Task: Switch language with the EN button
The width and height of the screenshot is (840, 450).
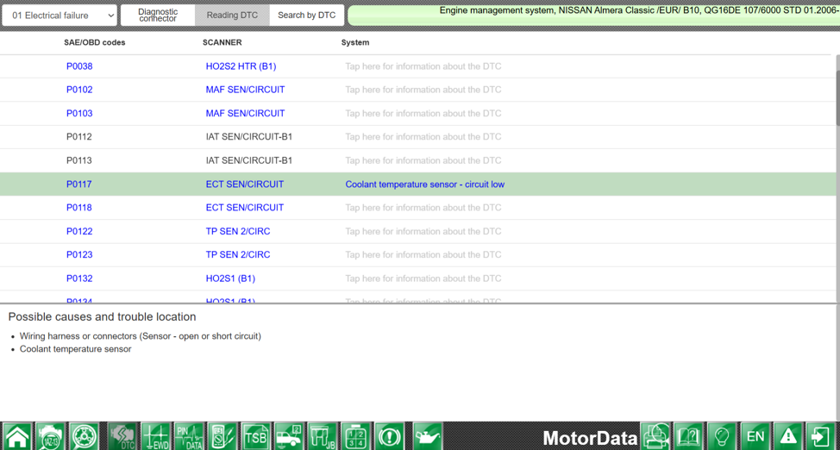Action: coord(755,436)
